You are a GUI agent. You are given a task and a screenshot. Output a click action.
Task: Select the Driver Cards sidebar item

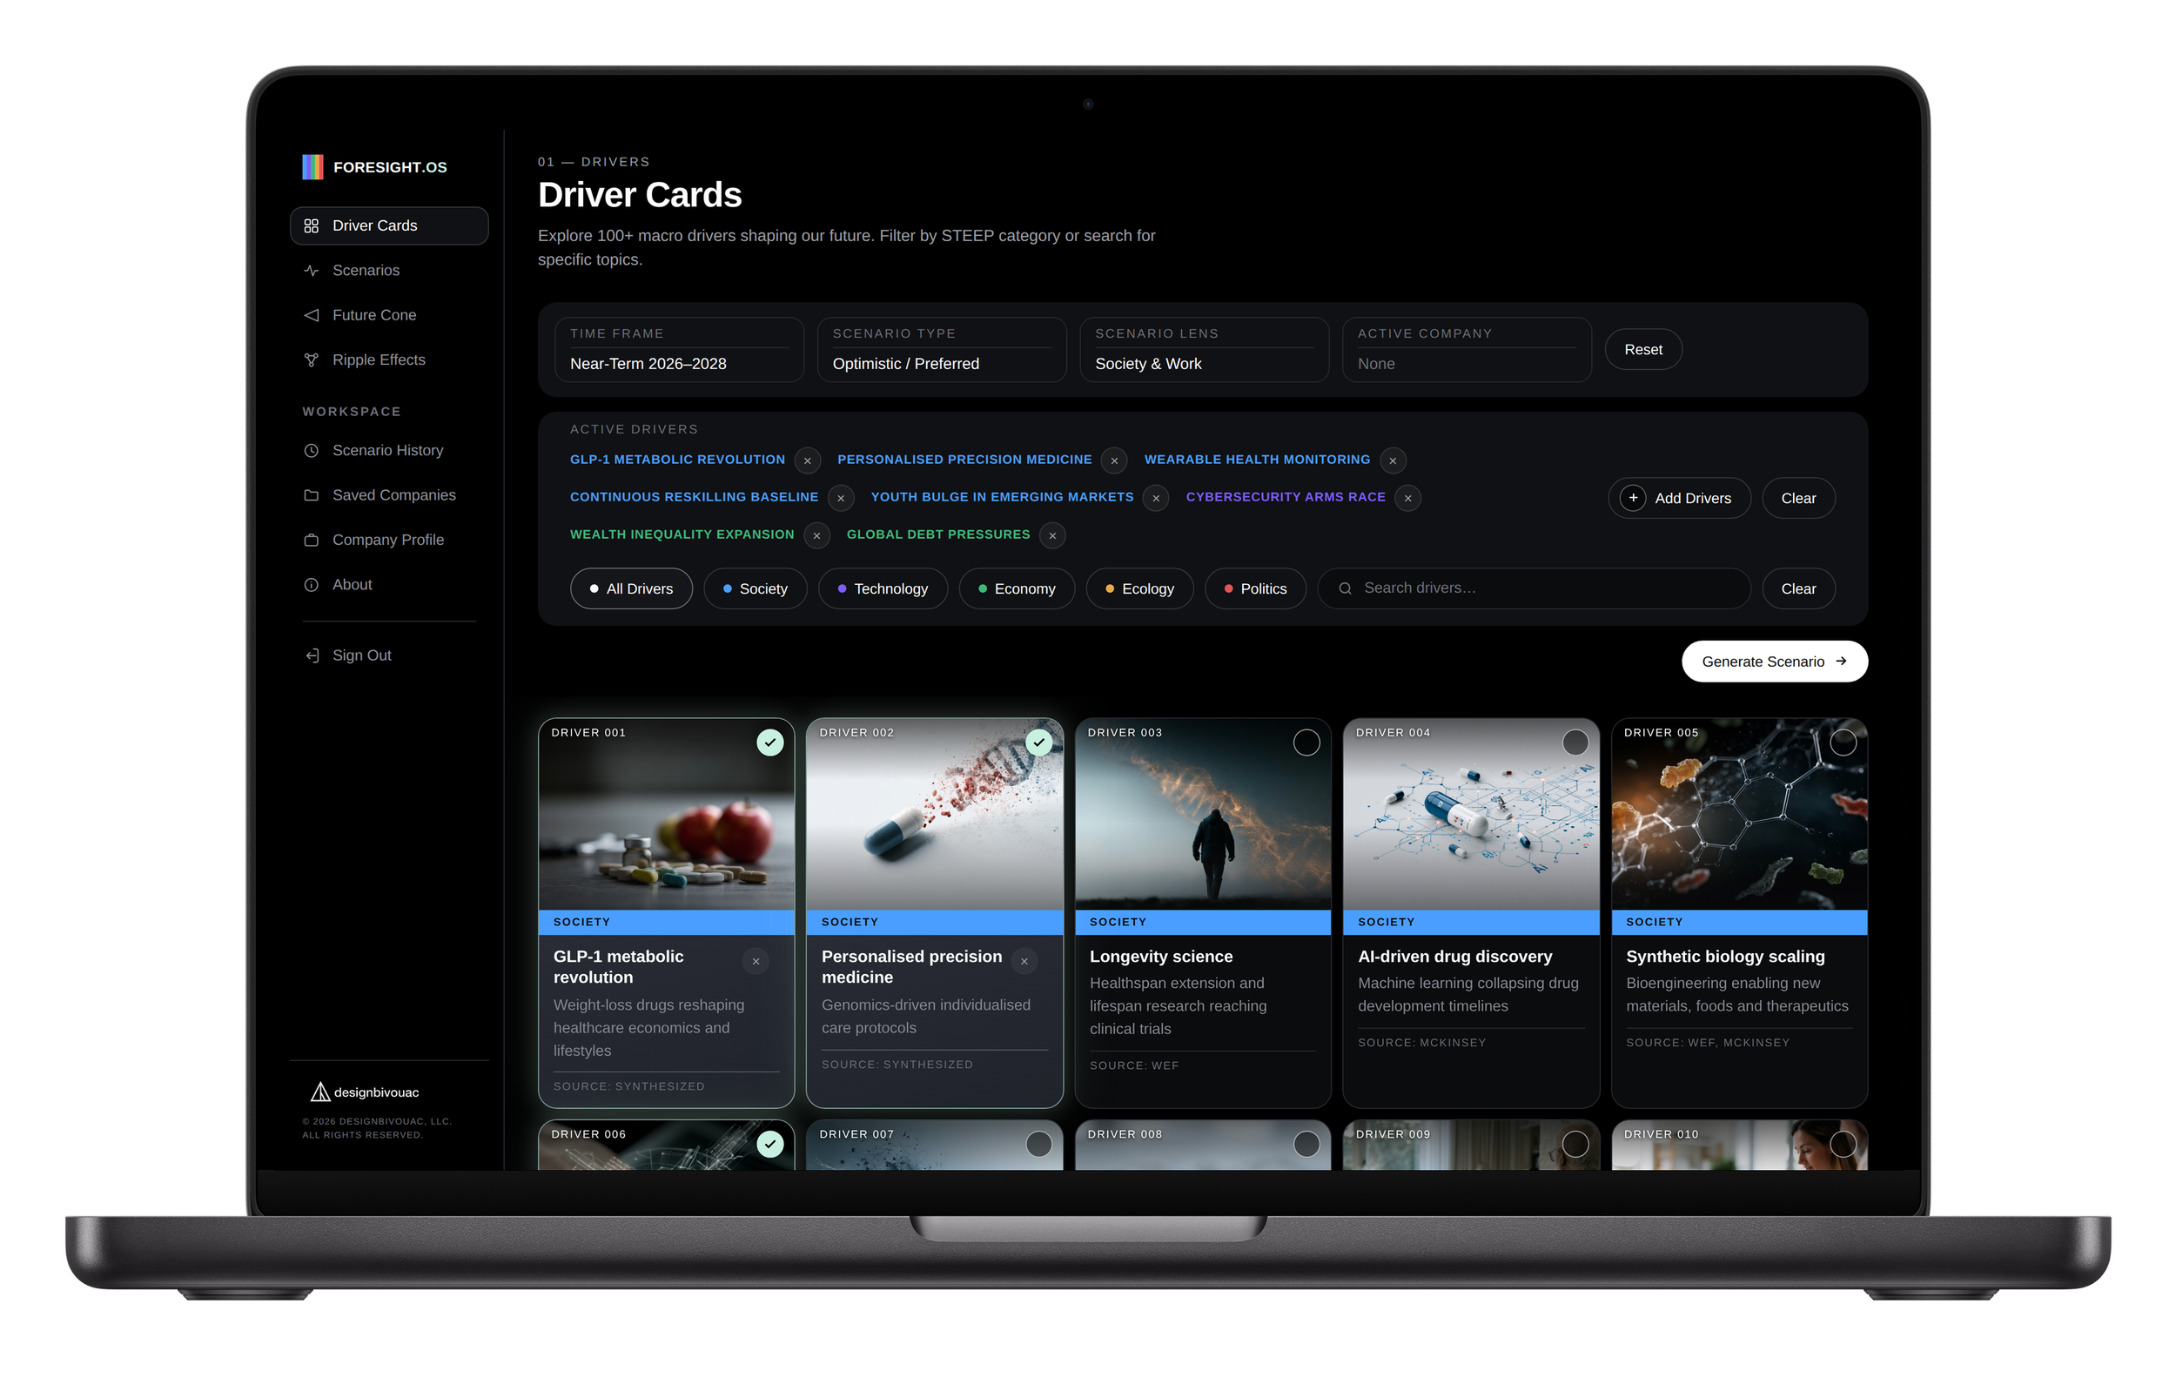click(x=388, y=226)
